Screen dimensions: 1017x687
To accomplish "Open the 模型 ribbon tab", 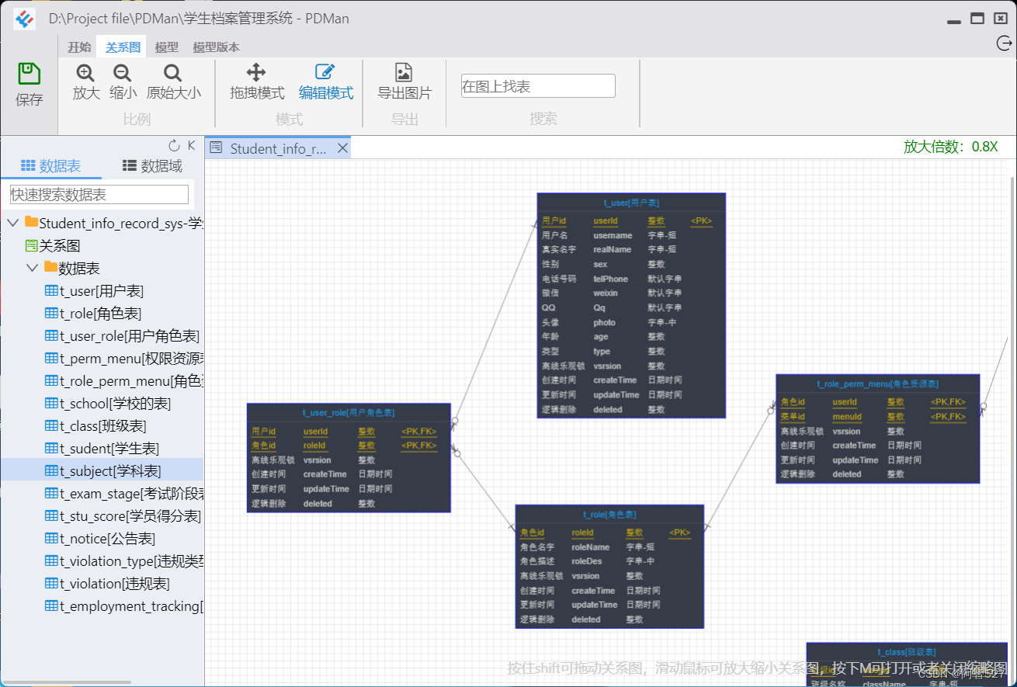I will pos(167,47).
